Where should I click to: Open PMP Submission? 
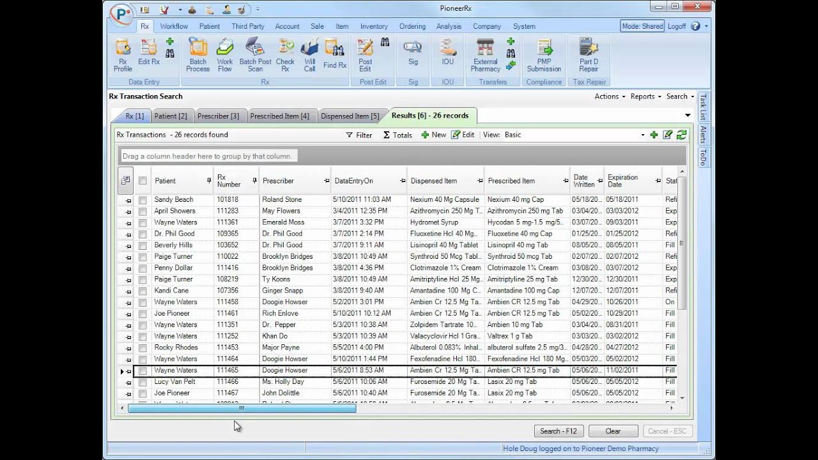(544, 56)
